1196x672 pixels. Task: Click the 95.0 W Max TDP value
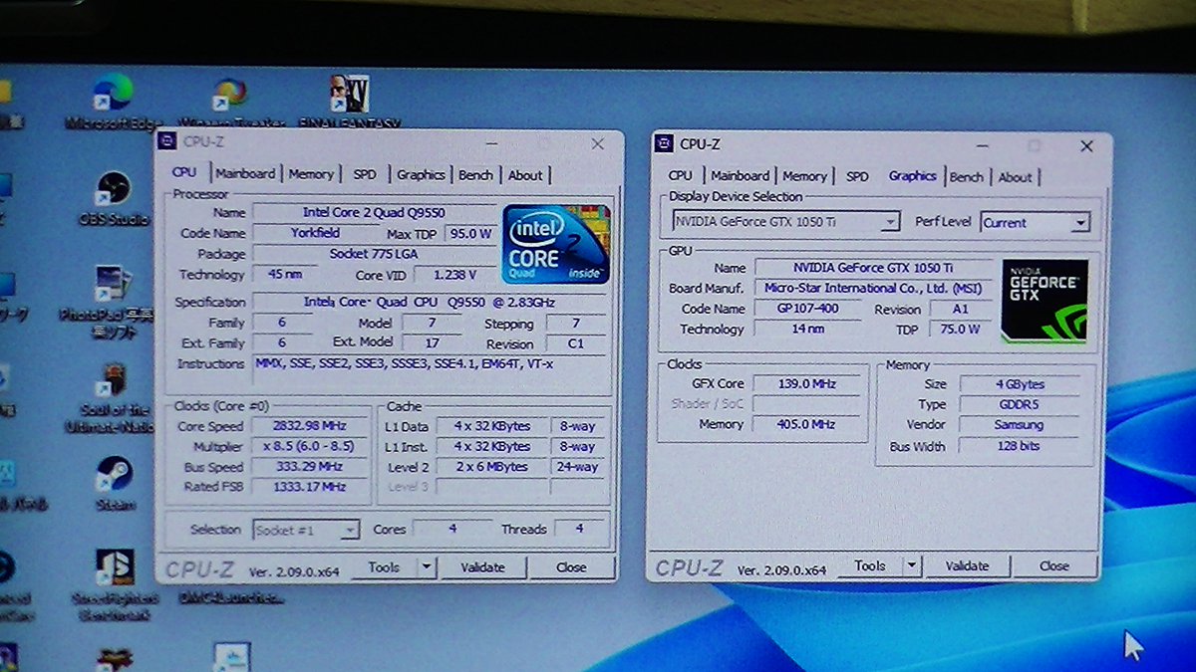point(469,234)
